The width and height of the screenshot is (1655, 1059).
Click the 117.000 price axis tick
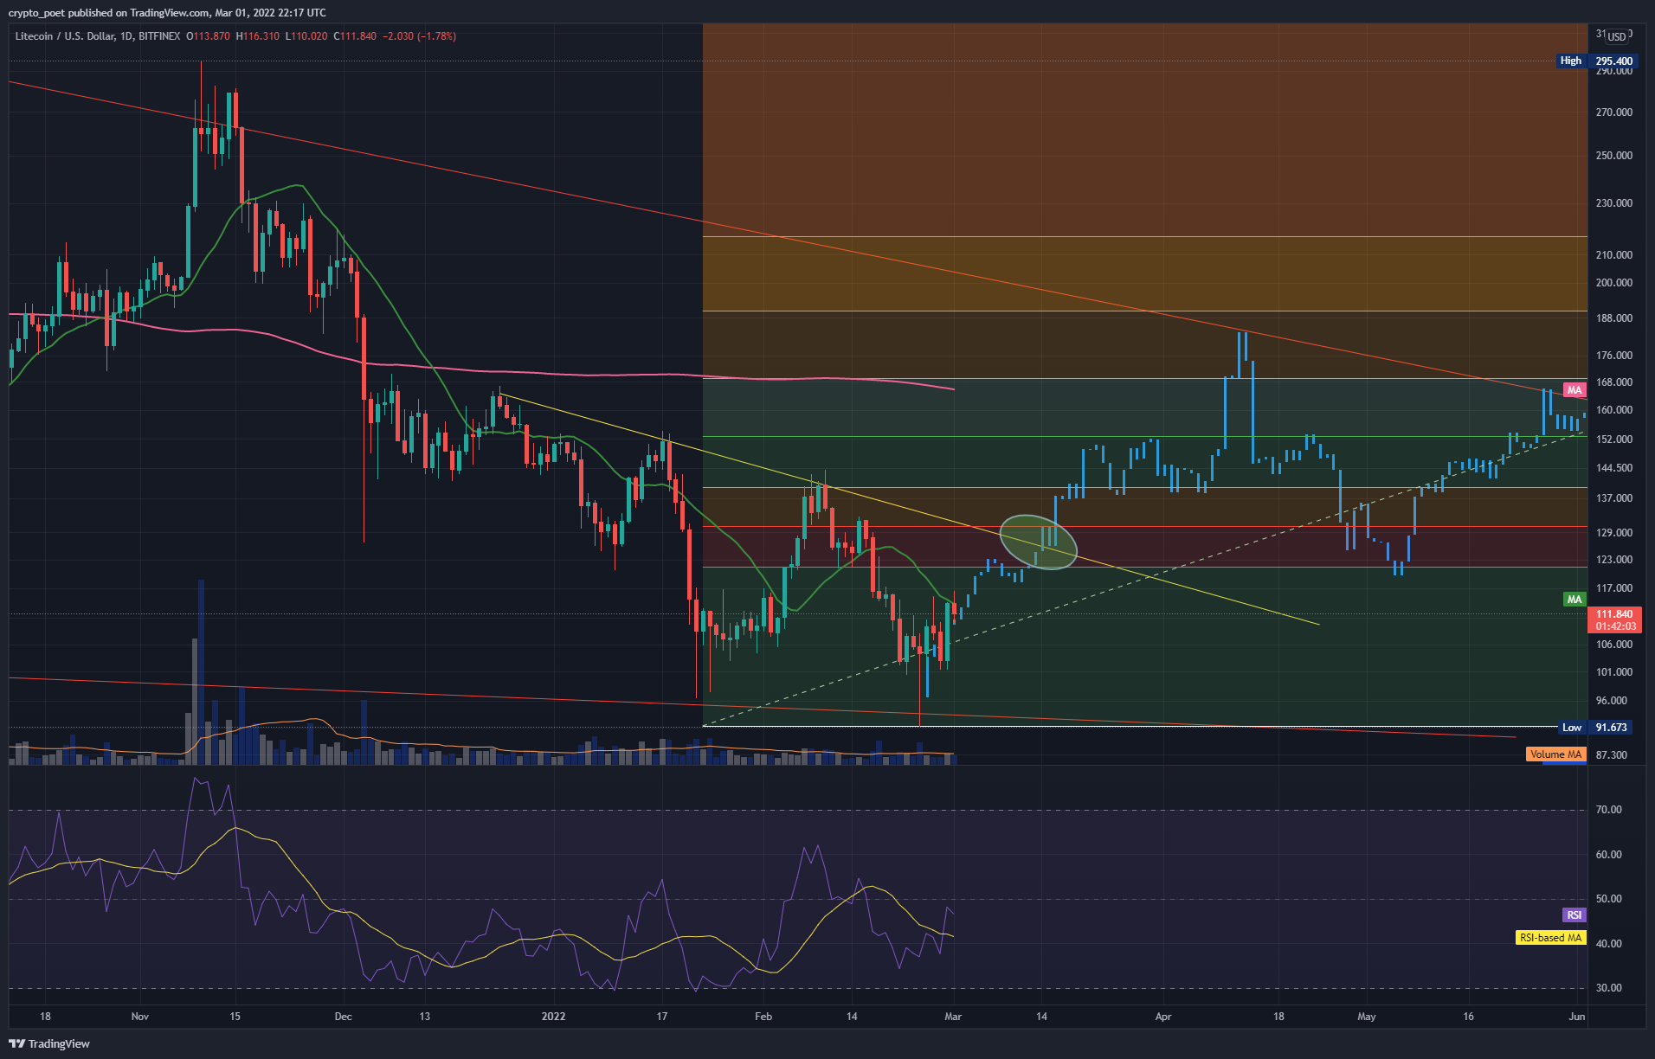[x=1614, y=588]
